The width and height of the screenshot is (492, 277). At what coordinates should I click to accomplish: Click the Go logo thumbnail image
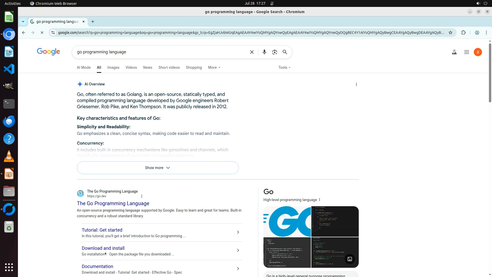[287, 221]
